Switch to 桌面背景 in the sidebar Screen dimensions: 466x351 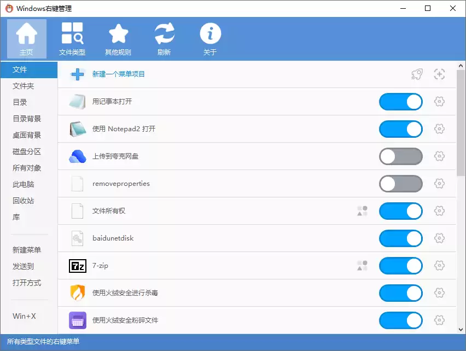[27, 135]
